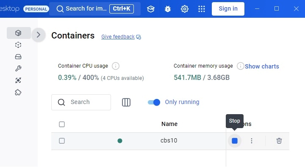The image size is (305, 167).
Task: Check the cbs10 container checkbox
Action: 62,141
